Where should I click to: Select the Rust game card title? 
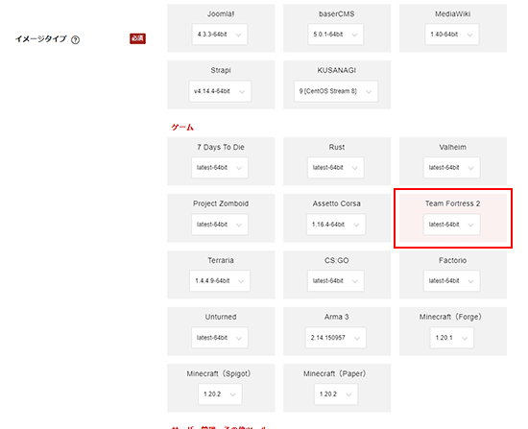pos(336,147)
